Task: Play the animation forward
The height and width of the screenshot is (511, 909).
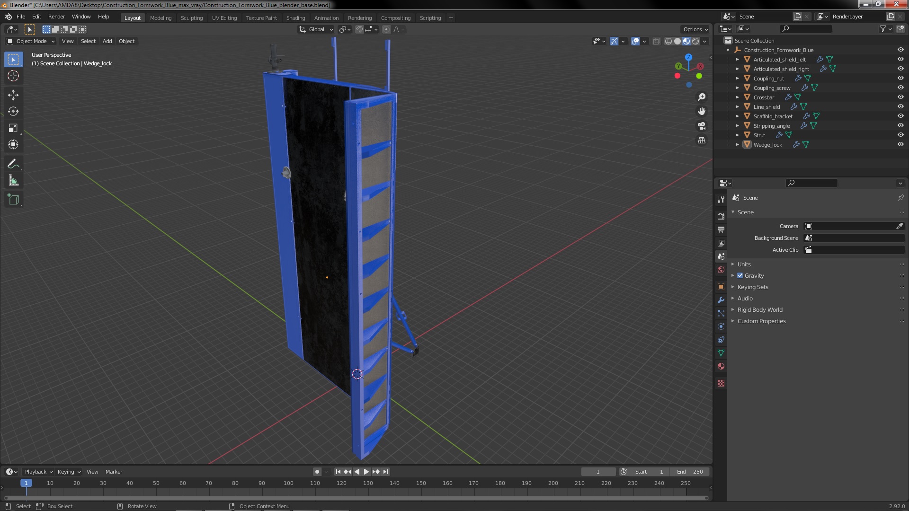Action: [x=366, y=472]
